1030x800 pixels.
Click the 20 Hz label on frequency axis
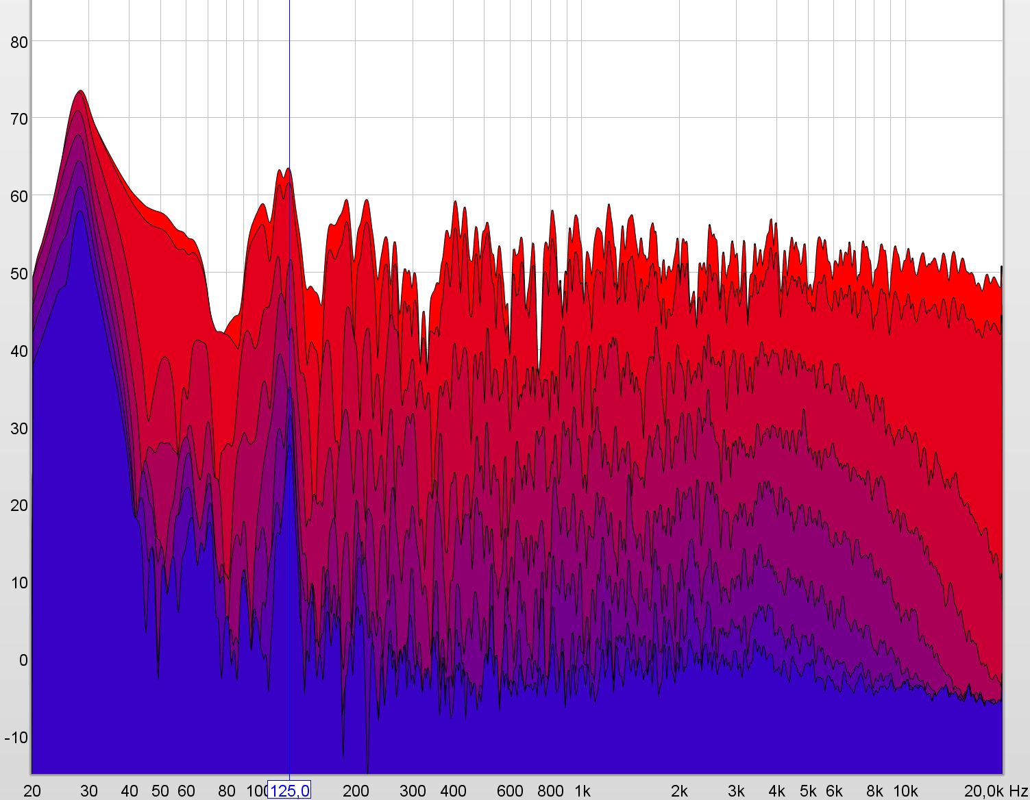(32, 791)
